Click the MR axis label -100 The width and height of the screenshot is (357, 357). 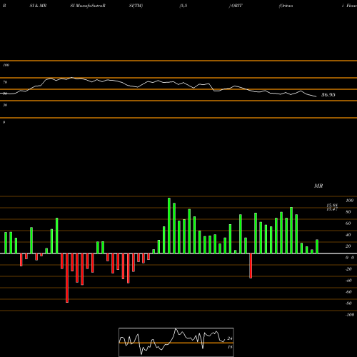pyautogui.click(x=350, y=315)
